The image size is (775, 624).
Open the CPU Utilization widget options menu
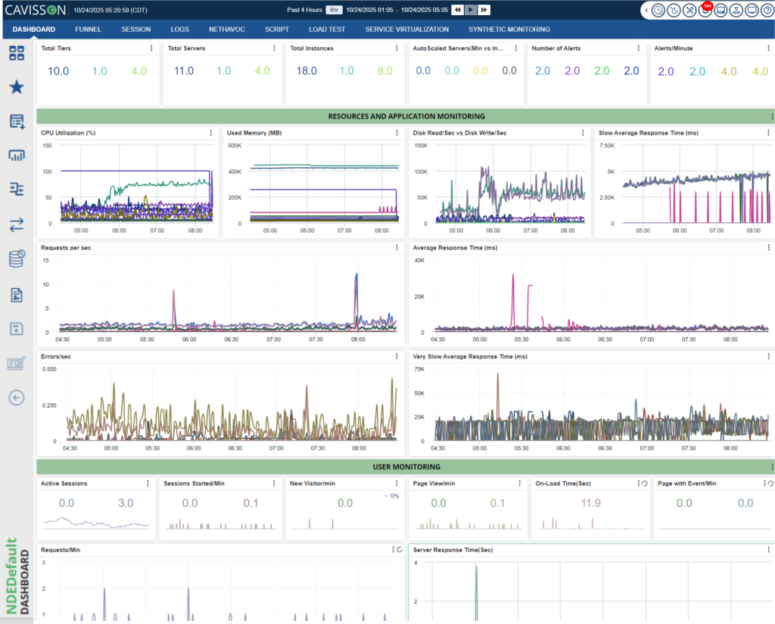tap(210, 133)
